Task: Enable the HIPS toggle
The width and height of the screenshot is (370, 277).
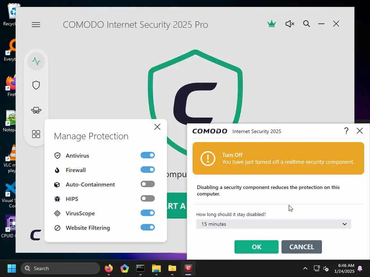Action: click(x=148, y=199)
